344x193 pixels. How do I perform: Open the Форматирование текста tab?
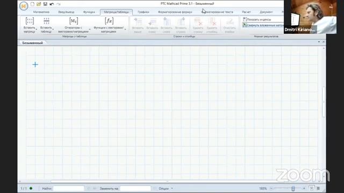(217, 12)
